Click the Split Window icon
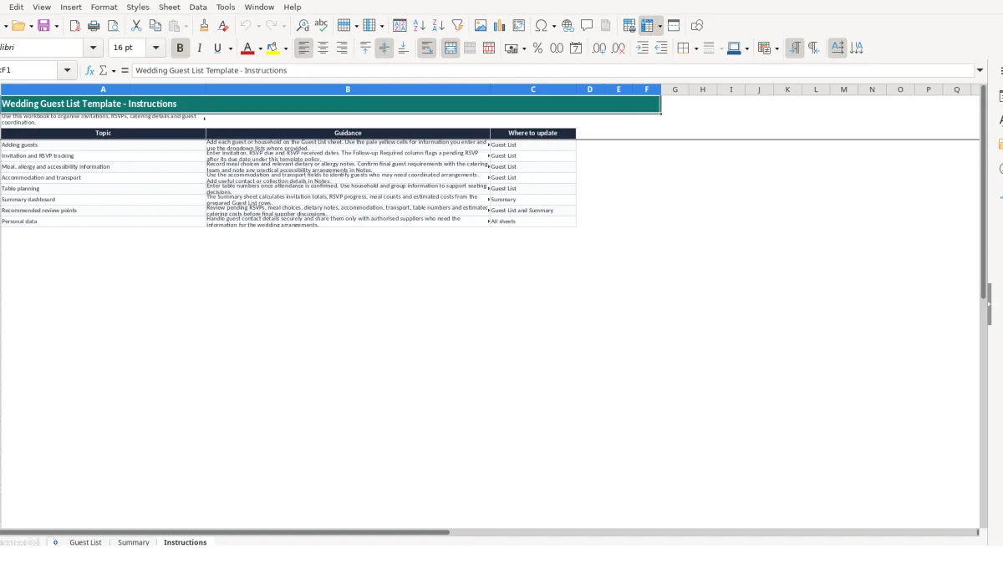This screenshot has height=564, width=1003. point(674,26)
